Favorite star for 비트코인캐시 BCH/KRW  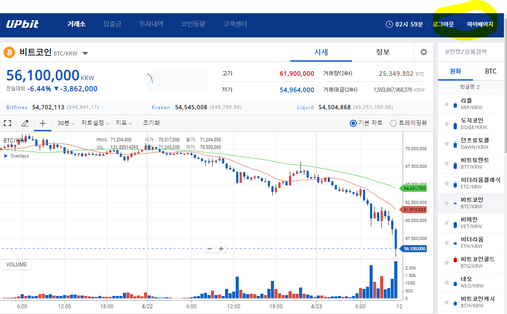coord(447,303)
